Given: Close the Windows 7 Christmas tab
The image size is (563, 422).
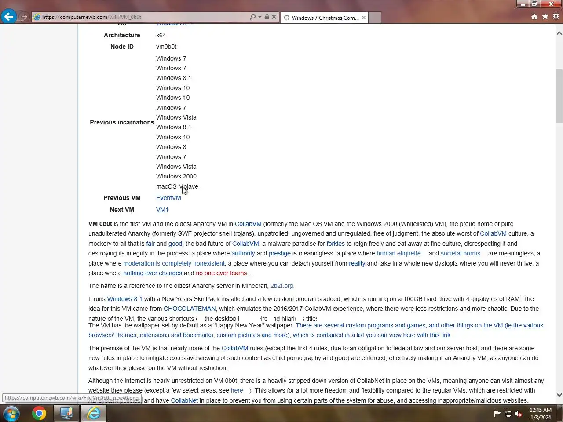Looking at the screenshot, I should [x=364, y=18].
